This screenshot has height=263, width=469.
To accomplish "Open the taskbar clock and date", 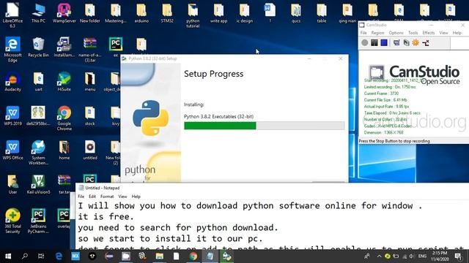I will click(440, 256).
